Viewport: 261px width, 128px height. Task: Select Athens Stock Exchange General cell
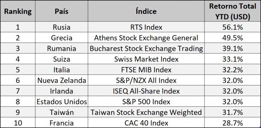coord(146,38)
